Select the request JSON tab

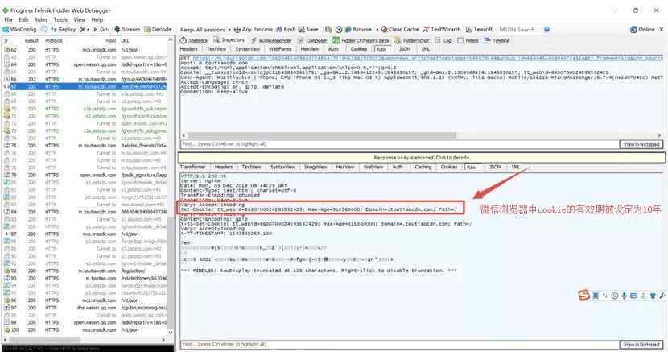pos(405,49)
